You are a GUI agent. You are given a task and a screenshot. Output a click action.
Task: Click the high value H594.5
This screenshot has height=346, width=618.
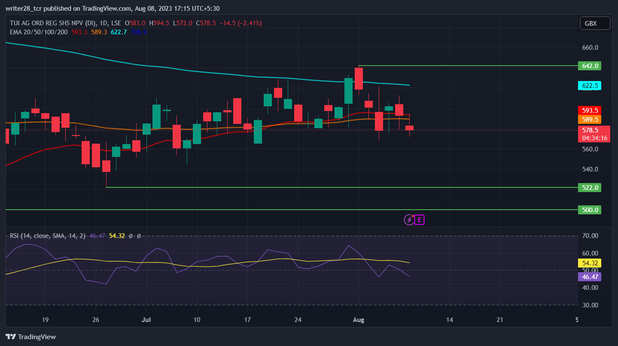[159, 23]
